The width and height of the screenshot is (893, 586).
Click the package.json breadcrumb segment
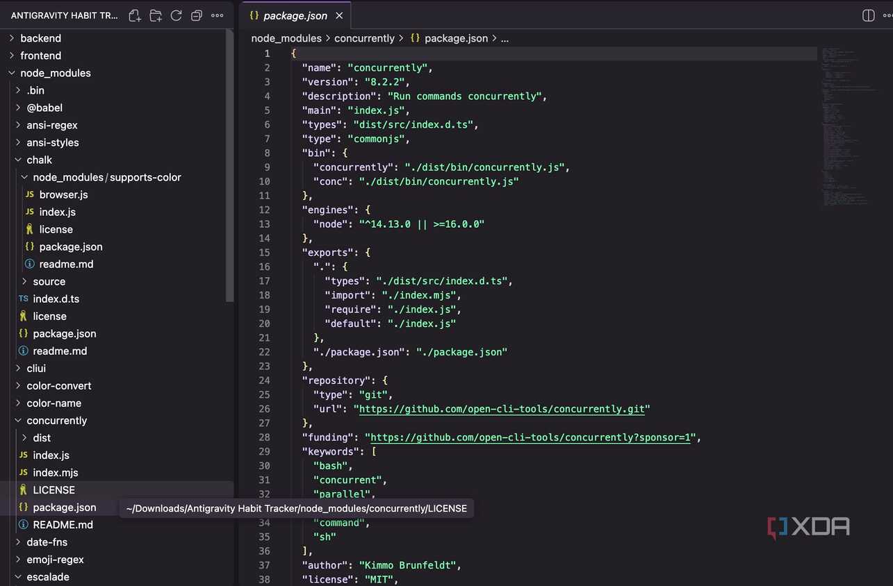point(450,38)
